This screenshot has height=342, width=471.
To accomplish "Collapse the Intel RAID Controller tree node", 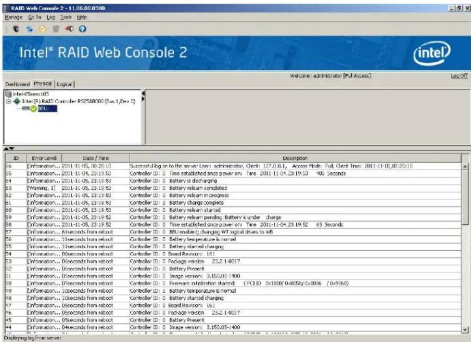I will [x=9, y=101].
